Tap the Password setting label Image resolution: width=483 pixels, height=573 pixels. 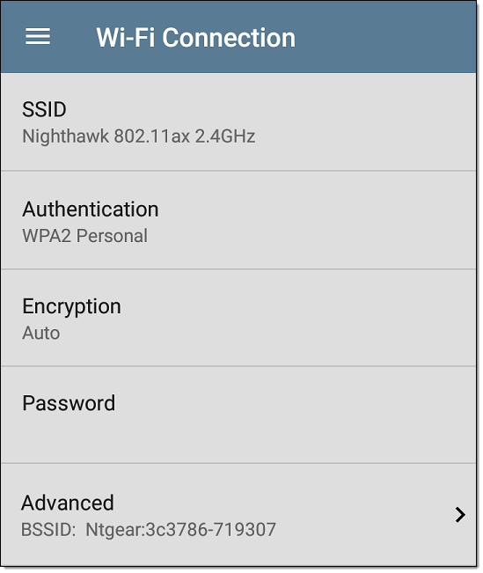click(x=69, y=403)
